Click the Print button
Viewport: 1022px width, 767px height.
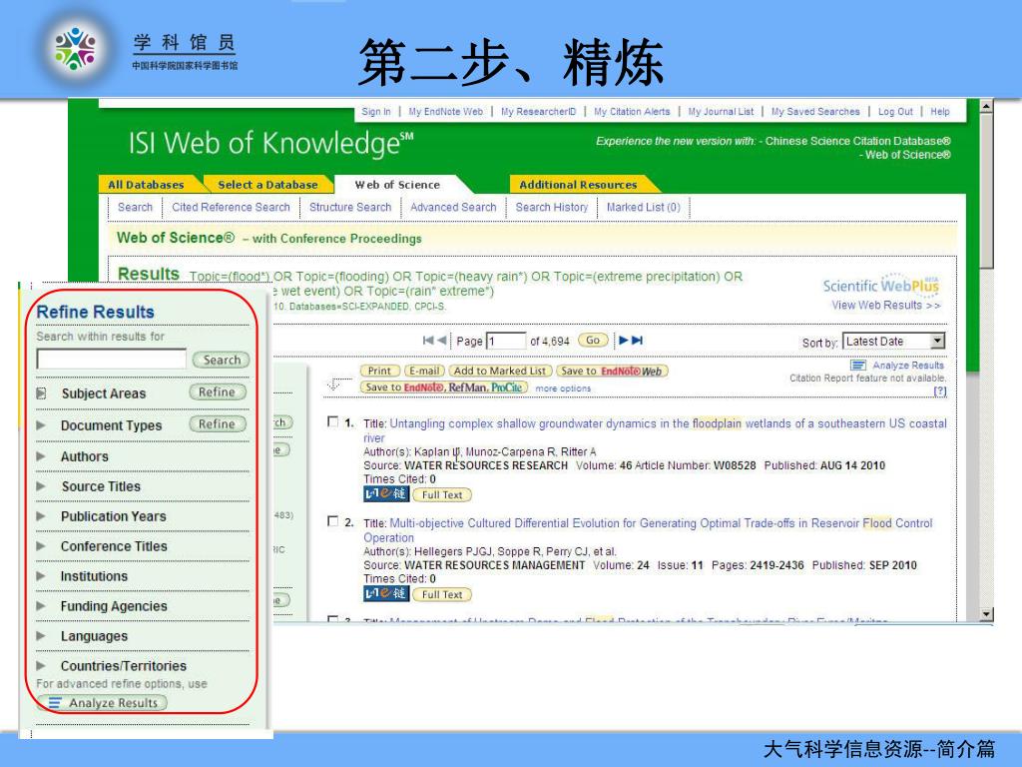(x=379, y=371)
